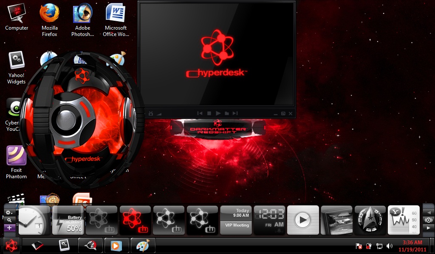Viewport: 435px width, 254px height.
Task: Open a file with the player folder icon
Action: pos(227,113)
